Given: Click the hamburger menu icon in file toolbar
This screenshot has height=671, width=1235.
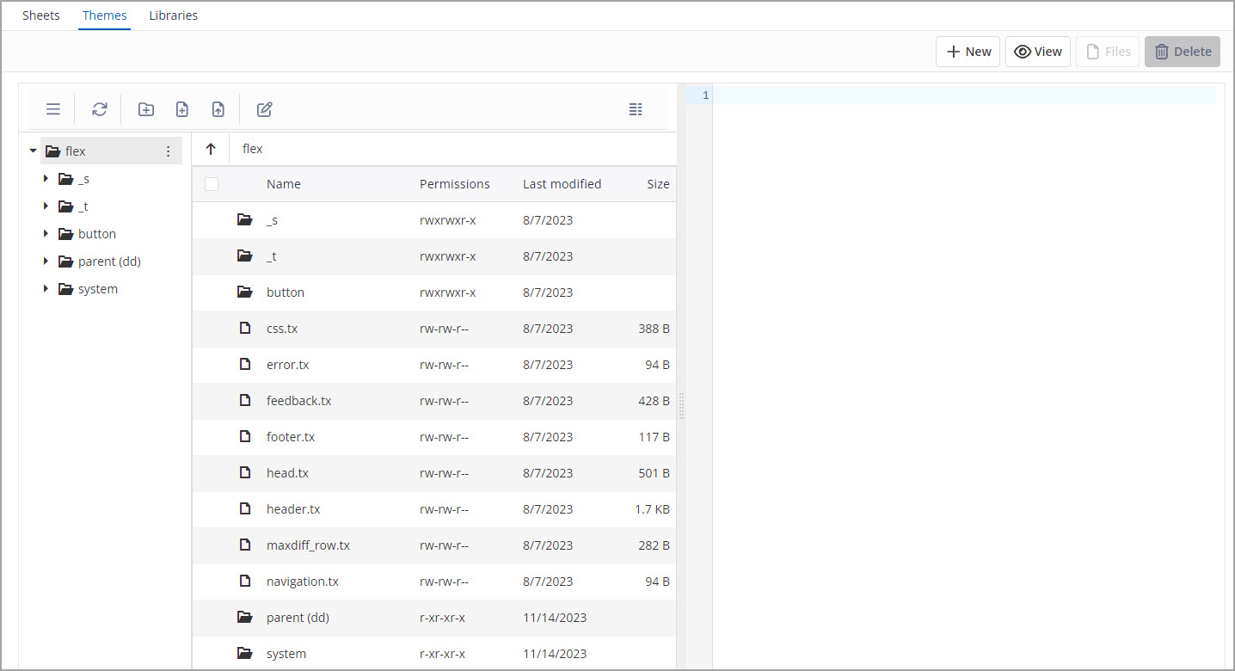Looking at the screenshot, I should 53,109.
